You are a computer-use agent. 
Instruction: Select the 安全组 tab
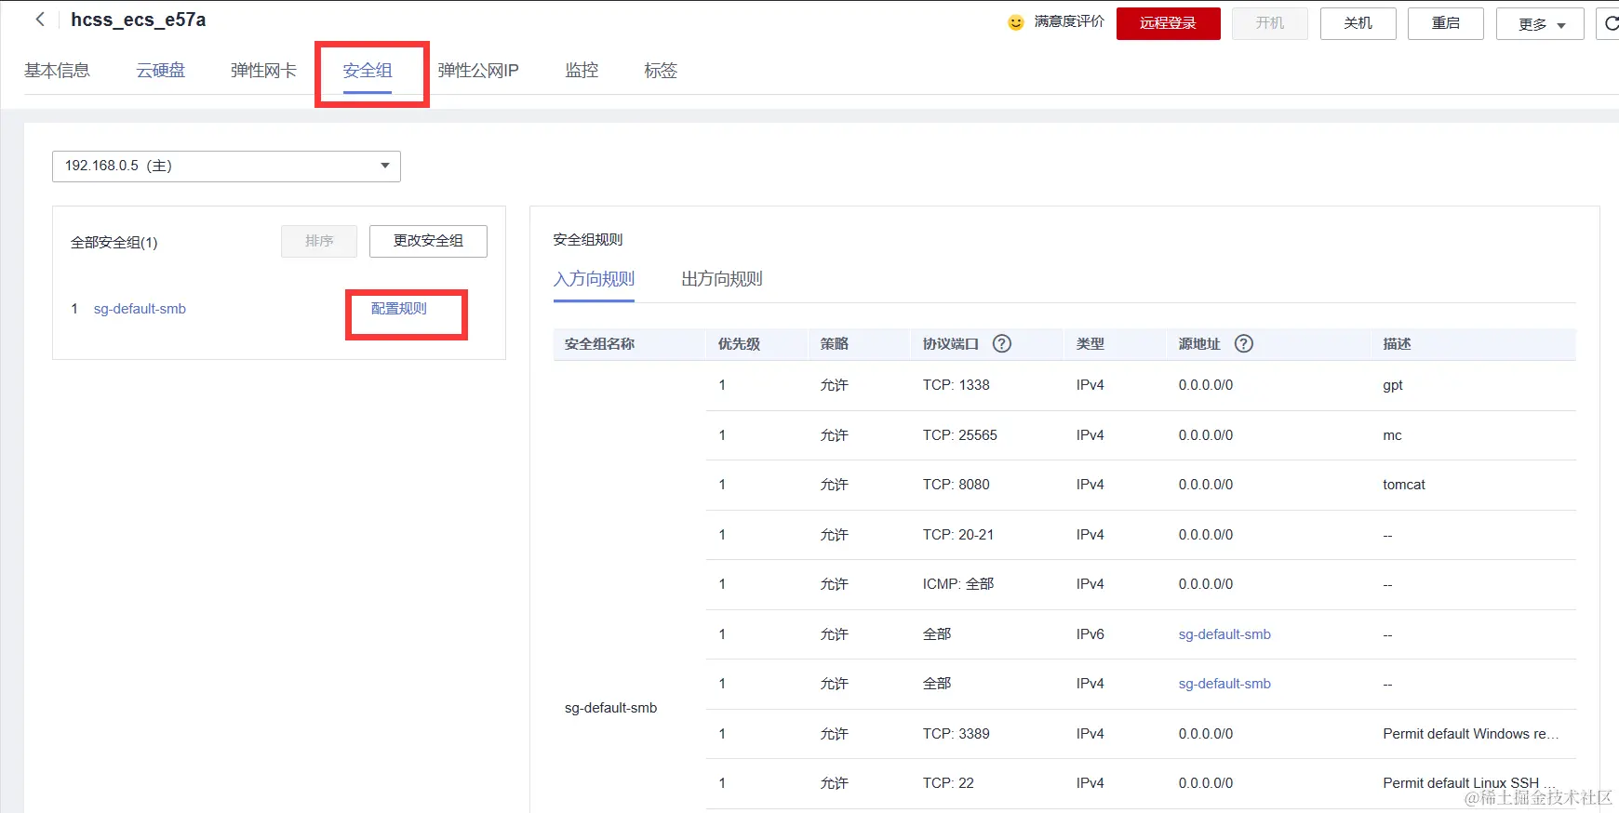[x=368, y=71]
